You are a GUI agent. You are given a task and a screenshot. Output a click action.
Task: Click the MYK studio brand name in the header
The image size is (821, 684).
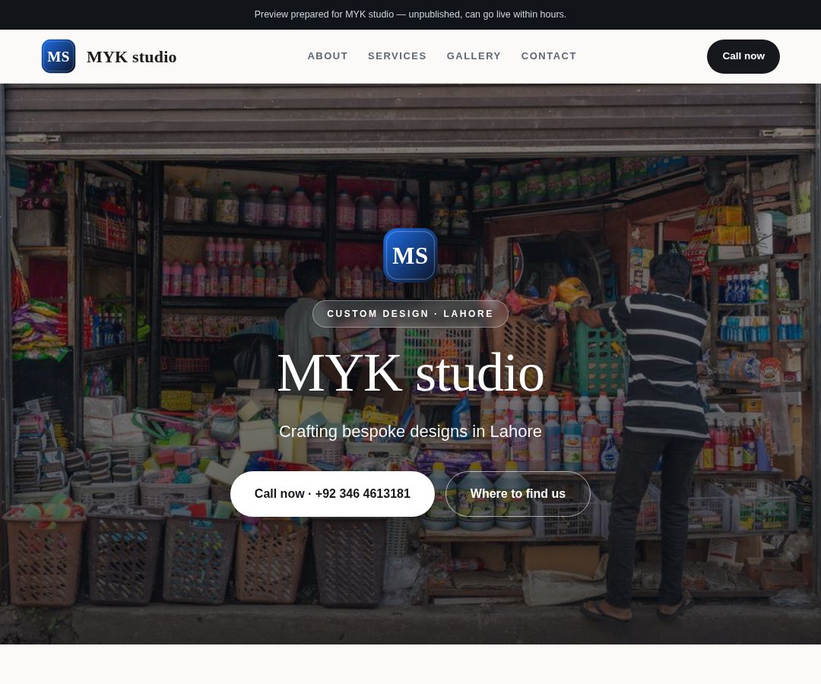(x=132, y=56)
